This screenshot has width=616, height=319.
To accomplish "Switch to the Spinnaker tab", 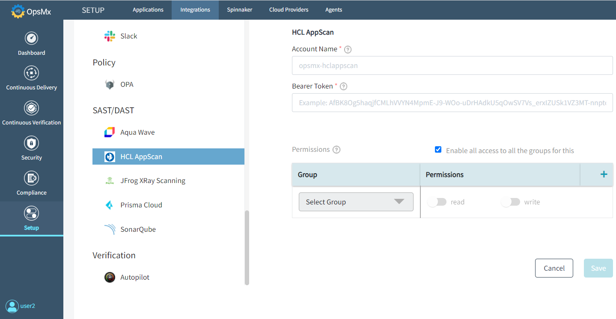I will pos(239,9).
